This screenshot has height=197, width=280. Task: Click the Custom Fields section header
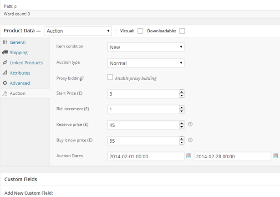pos(21,179)
